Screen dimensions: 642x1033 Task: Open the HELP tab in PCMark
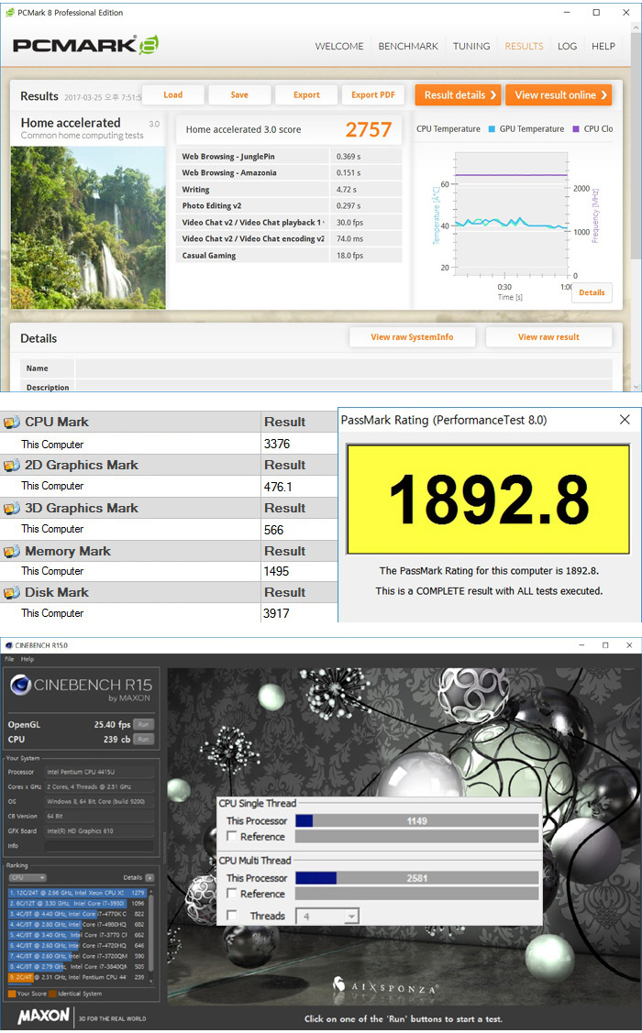[x=603, y=46]
